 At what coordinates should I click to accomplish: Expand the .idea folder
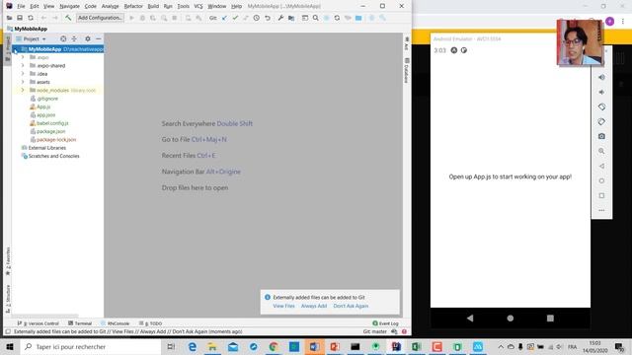[x=23, y=74]
